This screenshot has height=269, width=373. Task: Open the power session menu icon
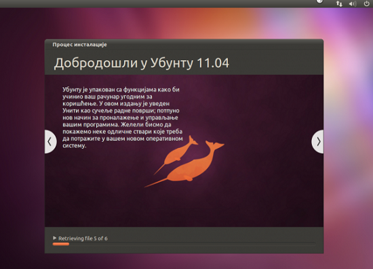(367, 3)
